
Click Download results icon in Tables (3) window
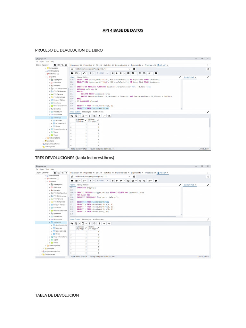pyautogui.click(x=99, y=116)
